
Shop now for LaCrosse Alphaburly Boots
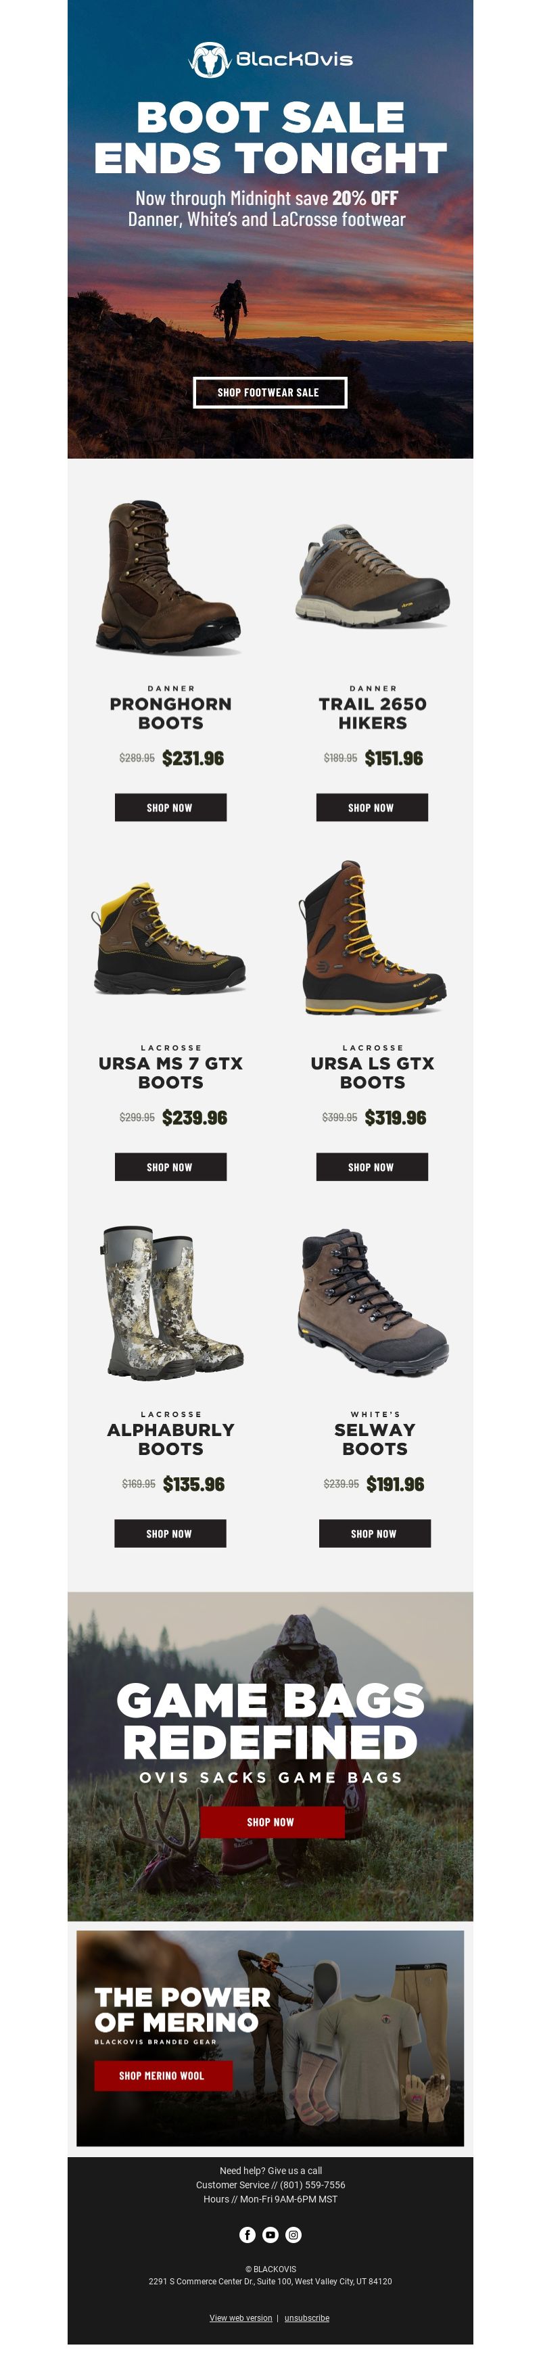coord(170,1533)
